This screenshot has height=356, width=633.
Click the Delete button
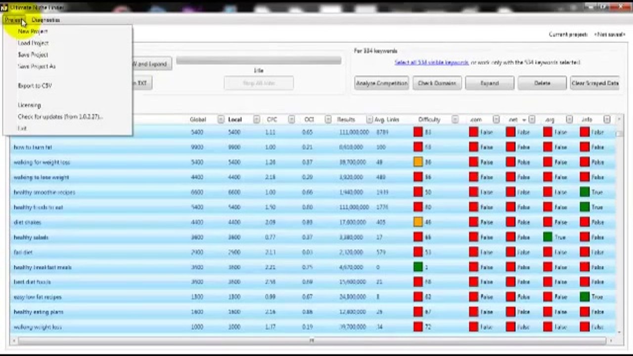542,83
